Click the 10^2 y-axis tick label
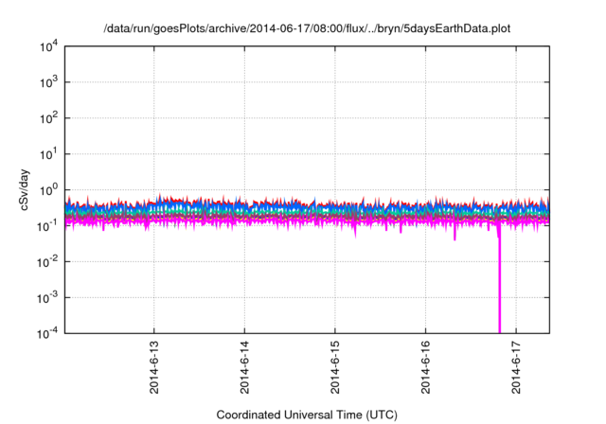 tap(48, 118)
